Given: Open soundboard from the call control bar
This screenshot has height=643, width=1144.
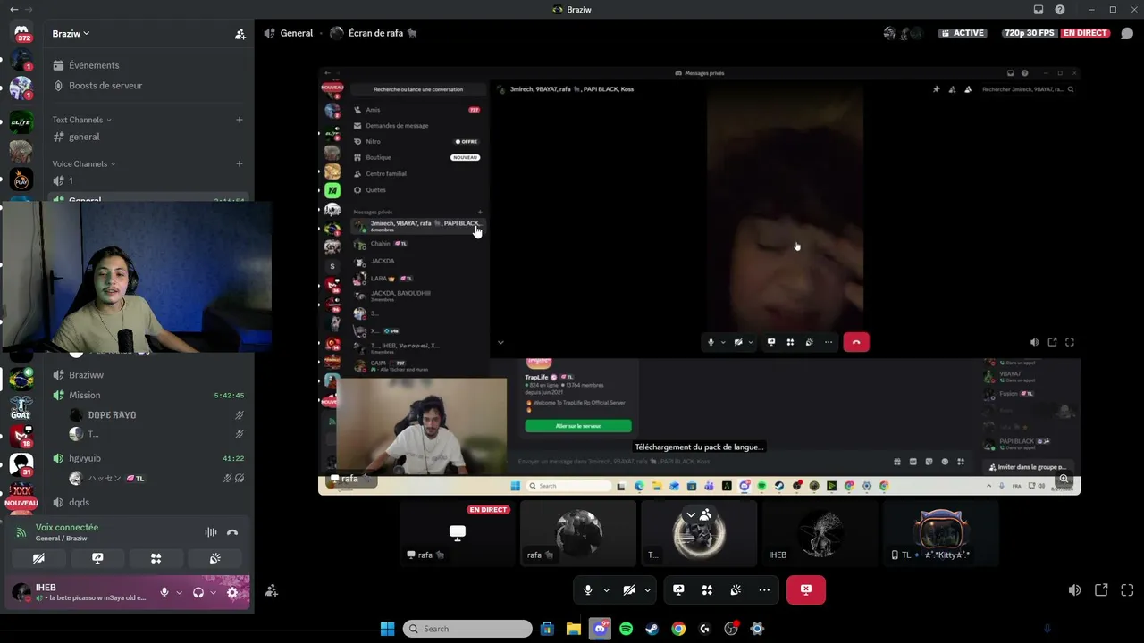Looking at the screenshot, I should pyautogui.click(x=736, y=590).
